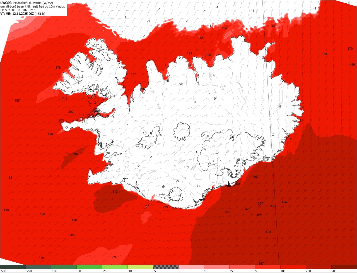Click the flux value 181 east of Iceland
This screenshot has width=357, height=273.
325,54
